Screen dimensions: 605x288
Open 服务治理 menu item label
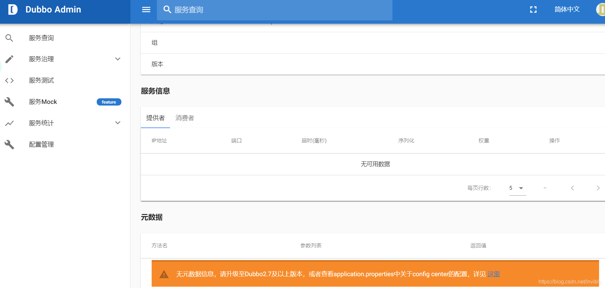pyautogui.click(x=41, y=59)
